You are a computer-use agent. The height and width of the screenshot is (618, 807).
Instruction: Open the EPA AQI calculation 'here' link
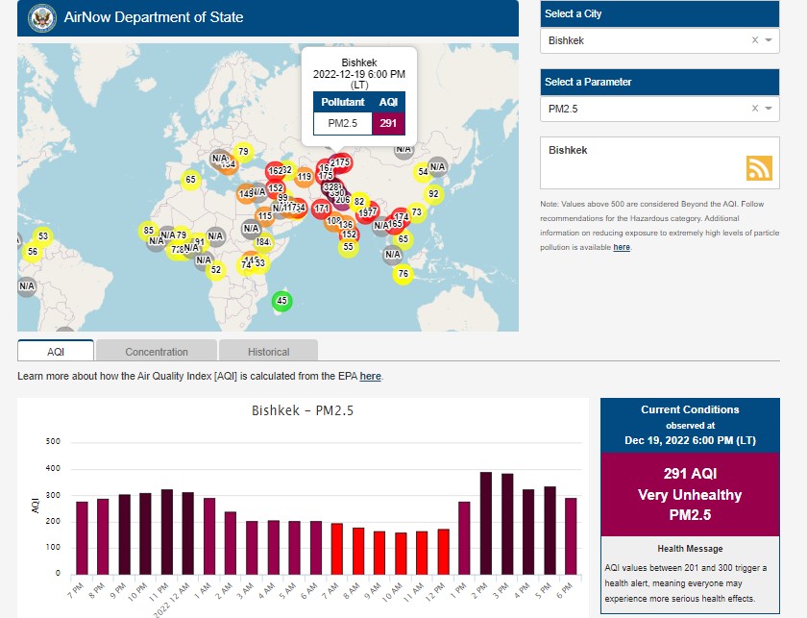point(370,376)
